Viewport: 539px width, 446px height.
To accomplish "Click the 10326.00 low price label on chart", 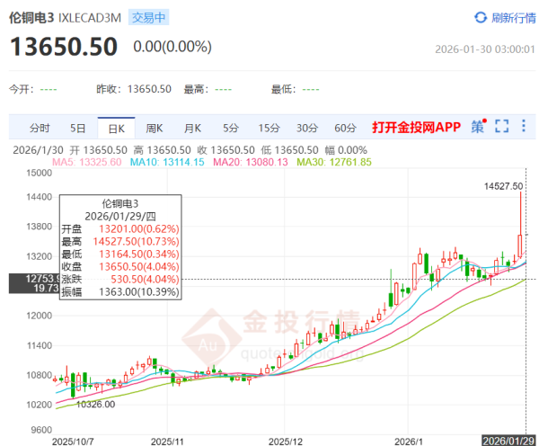I will 95,404.
